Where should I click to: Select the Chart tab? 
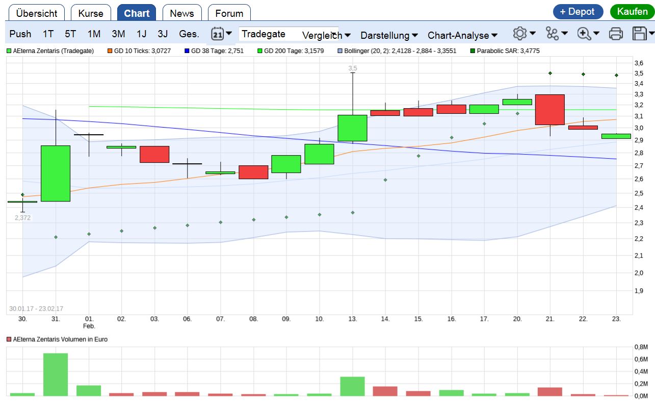(137, 13)
